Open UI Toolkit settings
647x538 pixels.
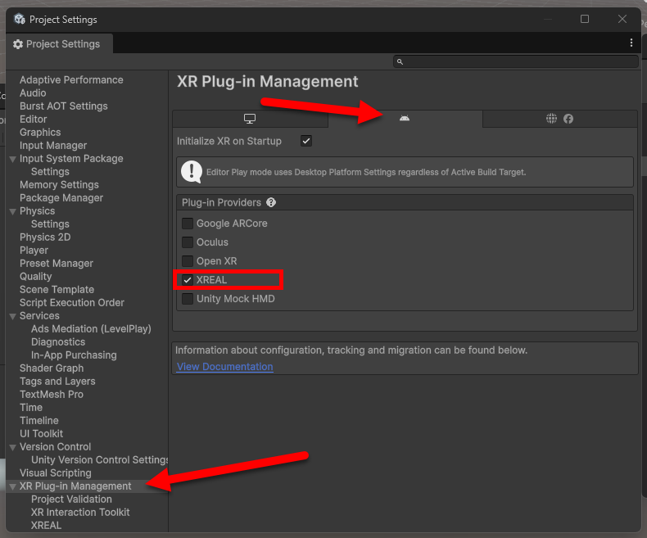click(41, 434)
